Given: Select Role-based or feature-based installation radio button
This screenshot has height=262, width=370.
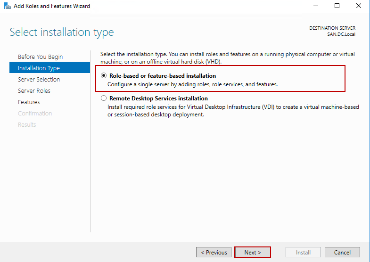Looking at the screenshot, I should (x=104, y=76).
